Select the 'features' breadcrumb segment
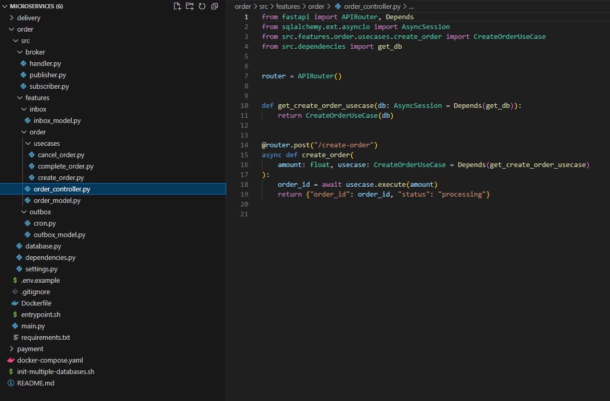Viewport: 610px width, 401px height. (x=288, y=6)
